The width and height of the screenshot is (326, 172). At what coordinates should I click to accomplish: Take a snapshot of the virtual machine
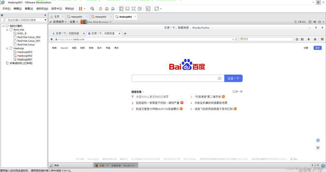[100, 9]
